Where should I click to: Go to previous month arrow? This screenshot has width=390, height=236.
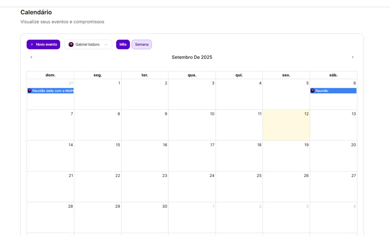[x=31, y=57]
